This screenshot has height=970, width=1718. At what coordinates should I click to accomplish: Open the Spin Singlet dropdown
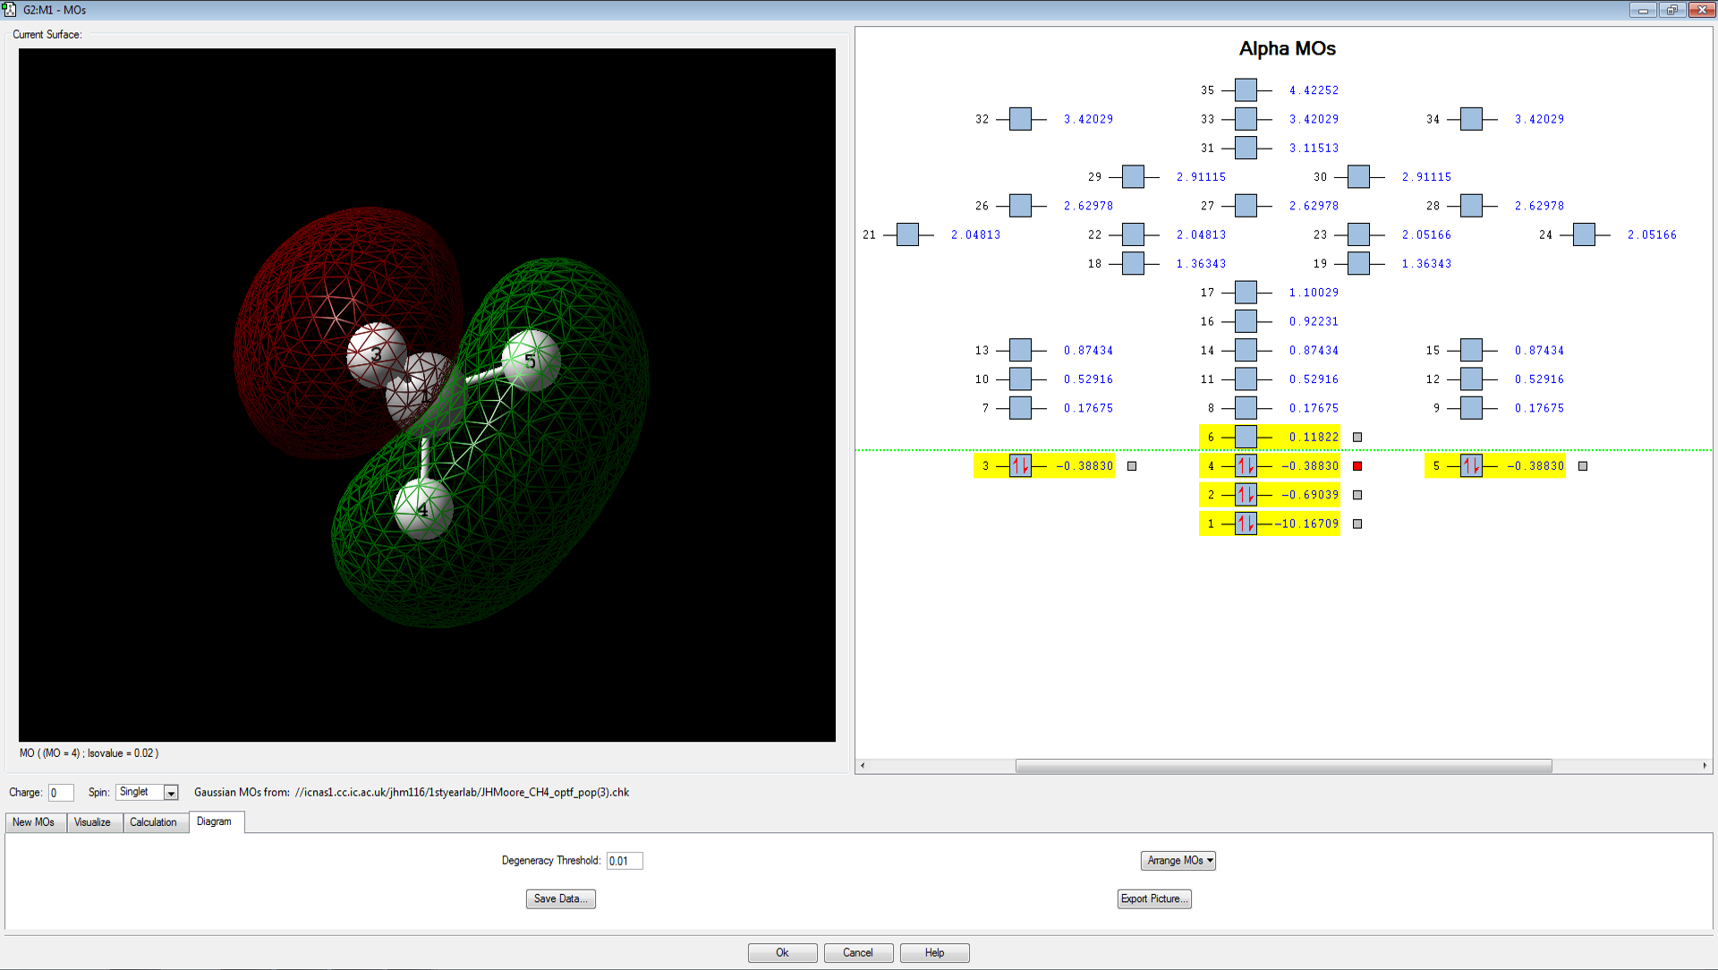pos(171,793)
